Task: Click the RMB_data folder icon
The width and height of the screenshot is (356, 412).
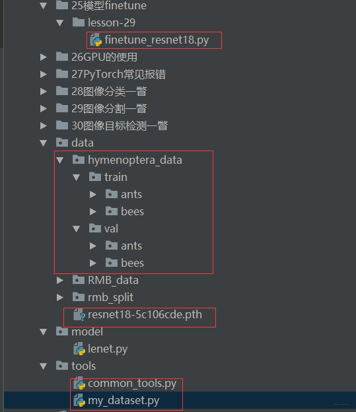Action: pos(79,280)
